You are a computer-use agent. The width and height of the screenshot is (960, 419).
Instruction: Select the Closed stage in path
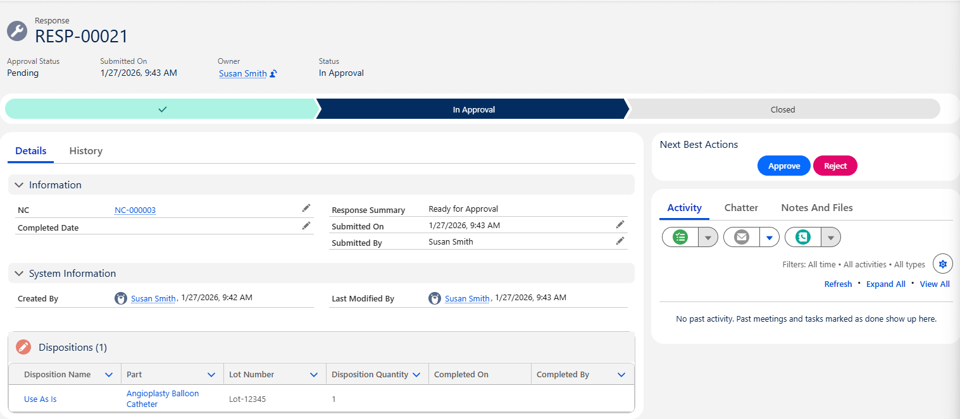tap(782, 109)
